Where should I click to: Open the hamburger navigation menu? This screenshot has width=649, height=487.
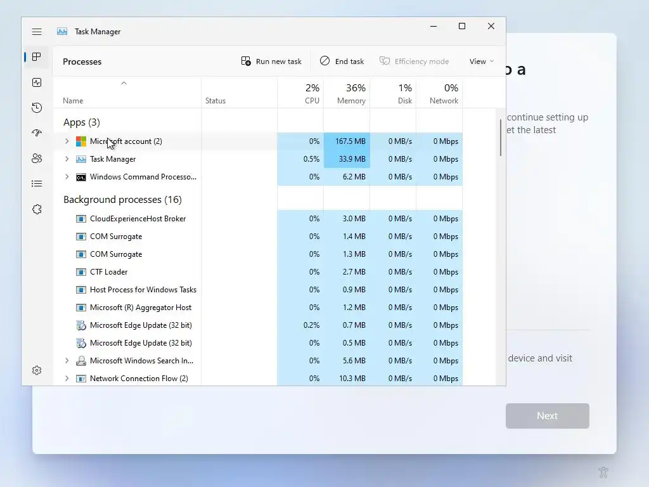pyautogui.click(x=37, y=32)
